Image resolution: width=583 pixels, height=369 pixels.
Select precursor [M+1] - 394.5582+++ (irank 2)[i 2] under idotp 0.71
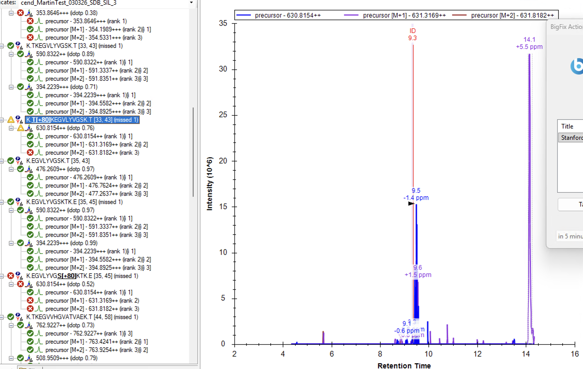(x=98, y=103)
